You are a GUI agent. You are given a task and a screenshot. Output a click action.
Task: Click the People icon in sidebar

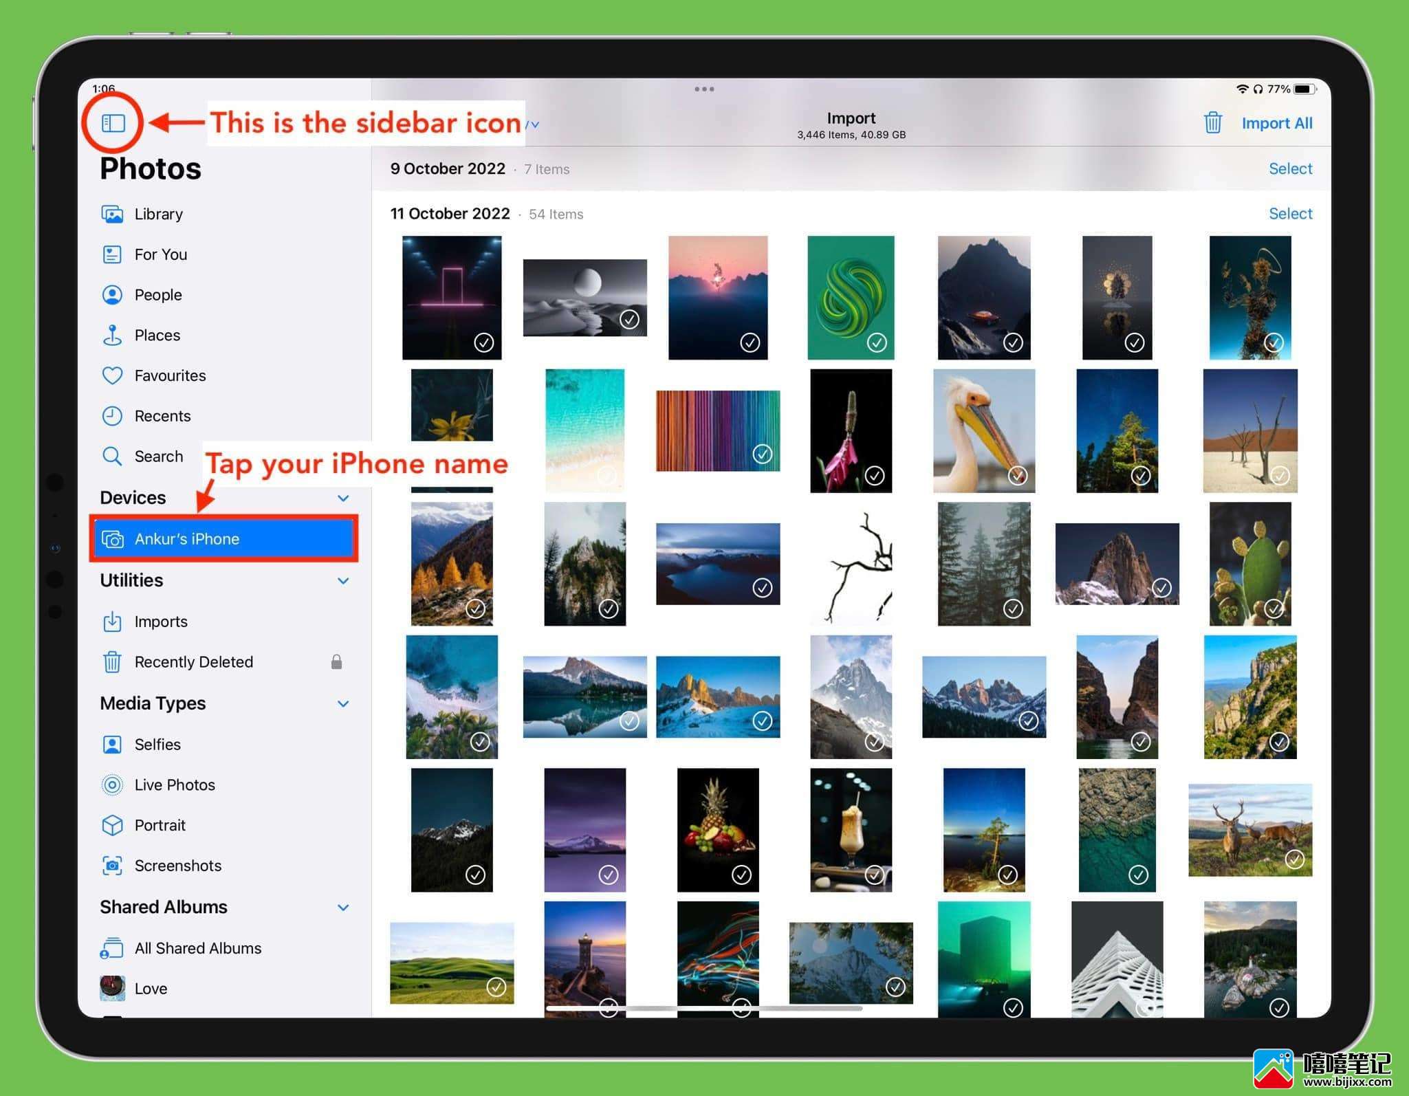tap(113, 294)
